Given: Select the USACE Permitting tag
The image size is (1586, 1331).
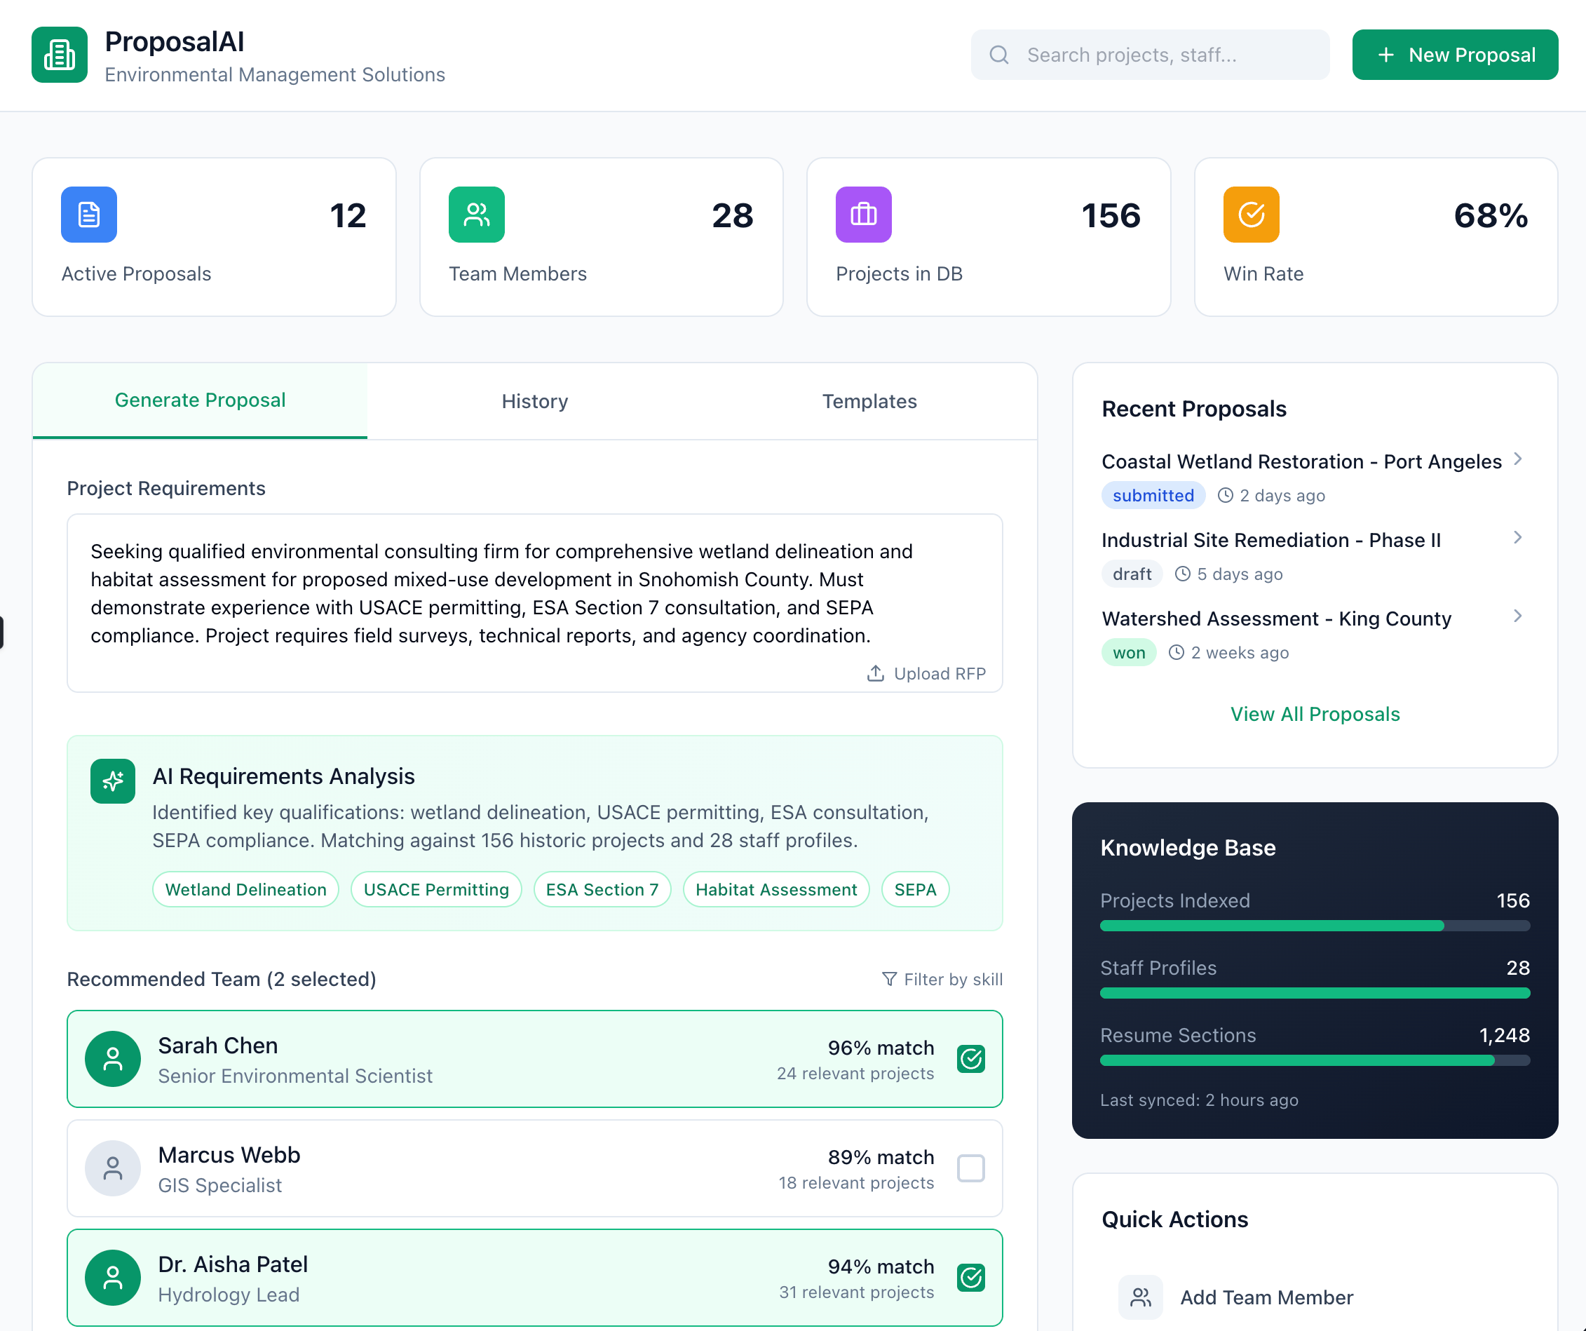Looking at the screenshot, I should pos(436,889).
